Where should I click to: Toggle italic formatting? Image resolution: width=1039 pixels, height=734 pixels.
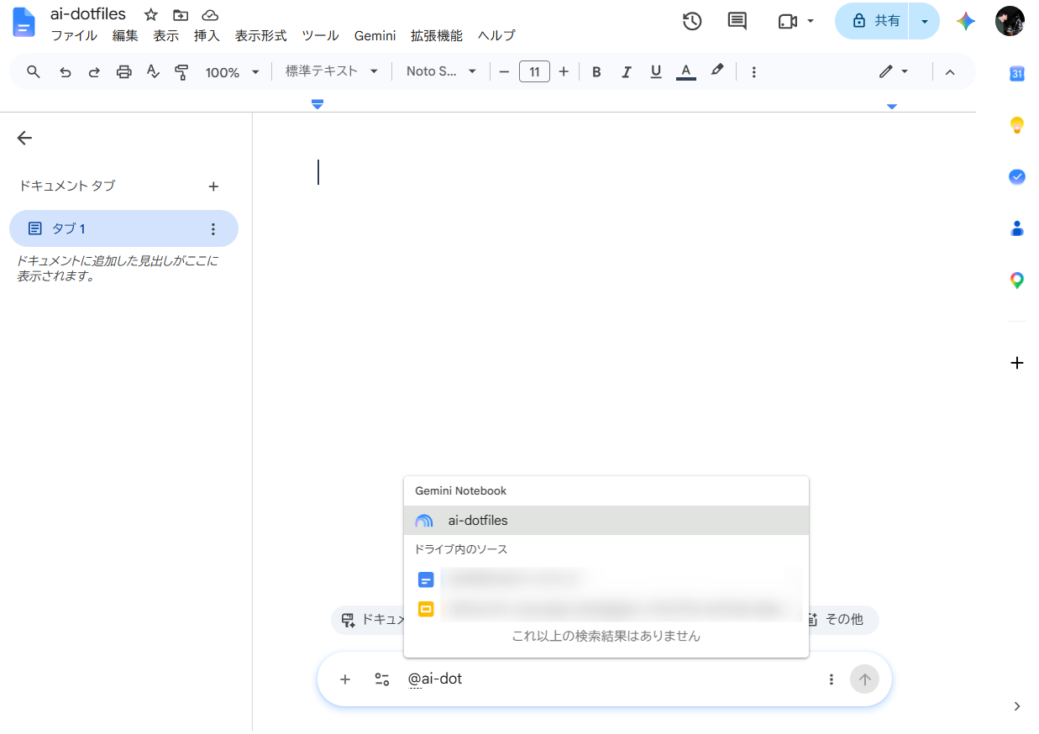[626, 72]
